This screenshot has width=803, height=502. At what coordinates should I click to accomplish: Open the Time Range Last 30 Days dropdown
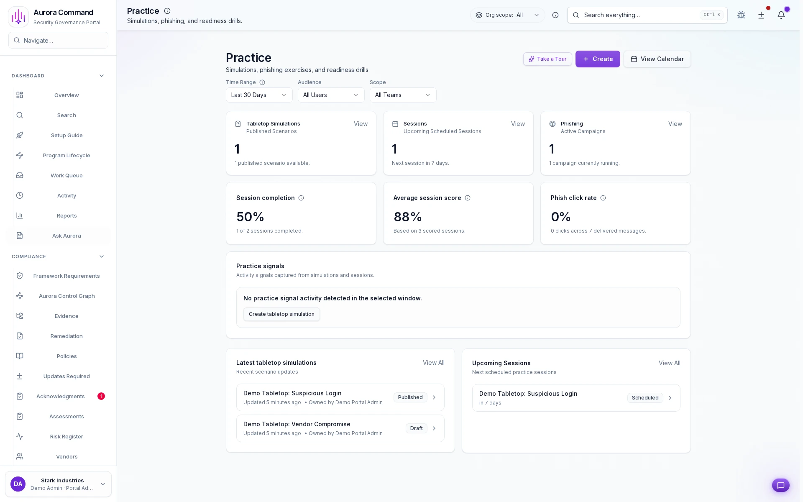coord(259,95)
